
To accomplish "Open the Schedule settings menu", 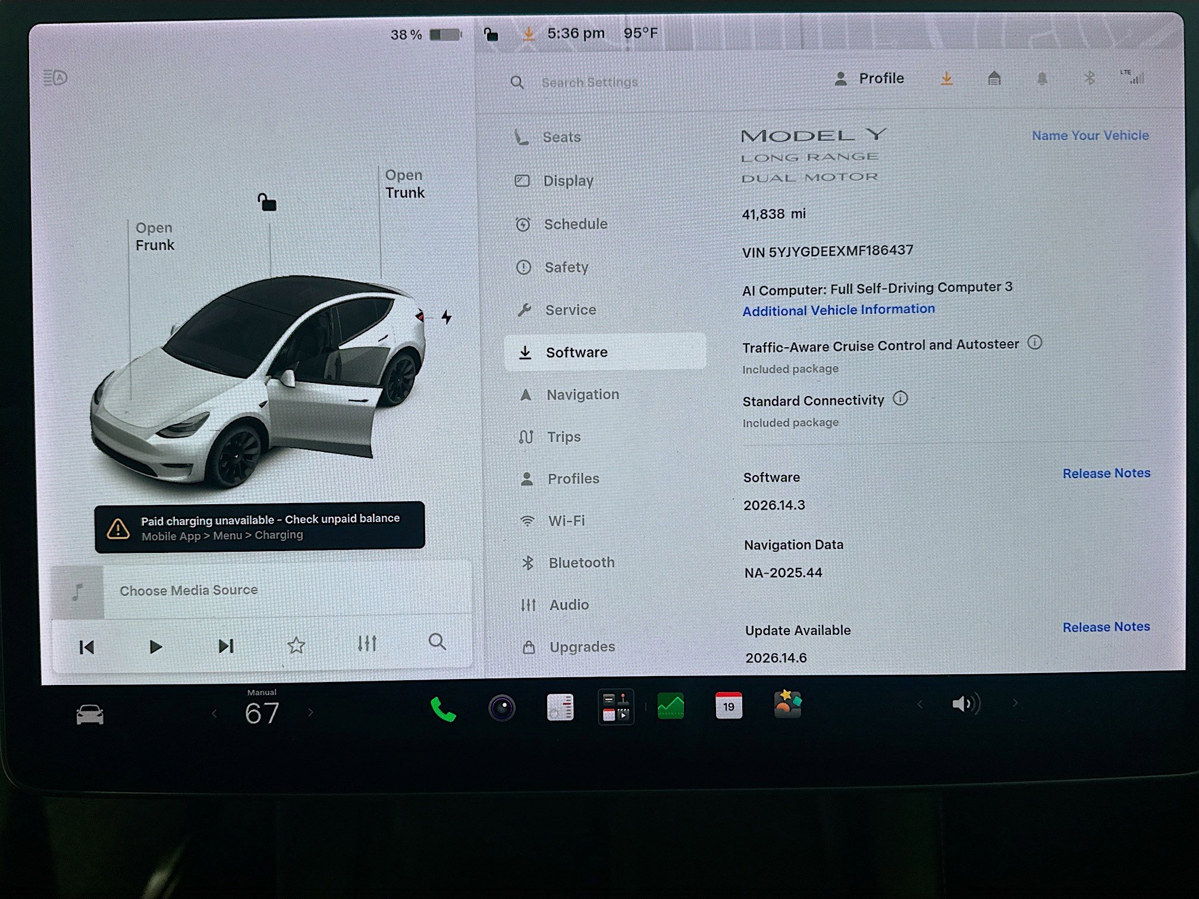I will coord(561,224).
